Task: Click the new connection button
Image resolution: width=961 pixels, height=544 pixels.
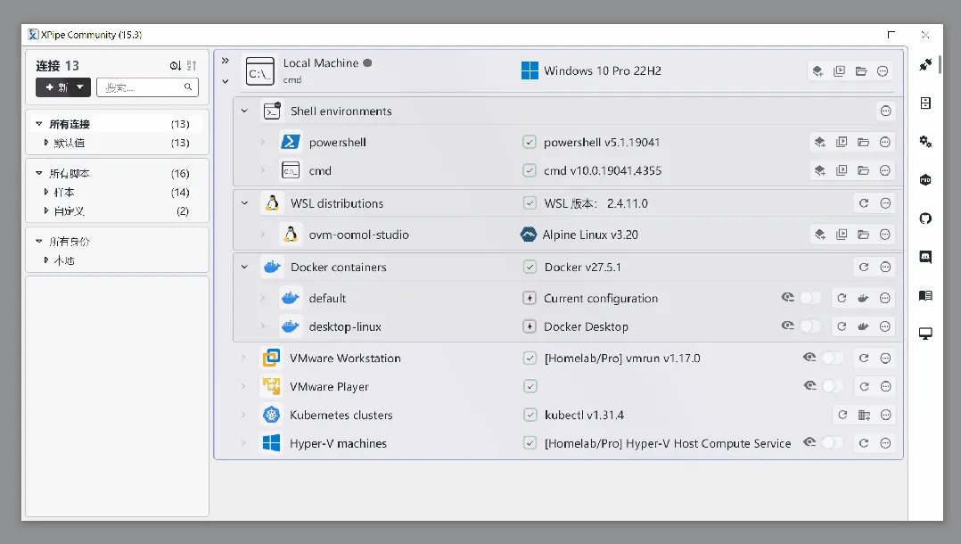Action: 63,87
